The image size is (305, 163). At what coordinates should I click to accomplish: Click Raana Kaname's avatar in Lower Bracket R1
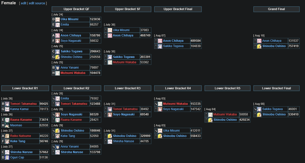(7, 120)
